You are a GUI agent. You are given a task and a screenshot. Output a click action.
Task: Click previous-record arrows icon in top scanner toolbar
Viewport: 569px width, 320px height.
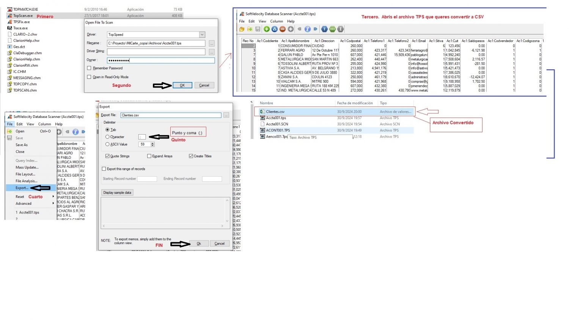[x=299, y=29]
